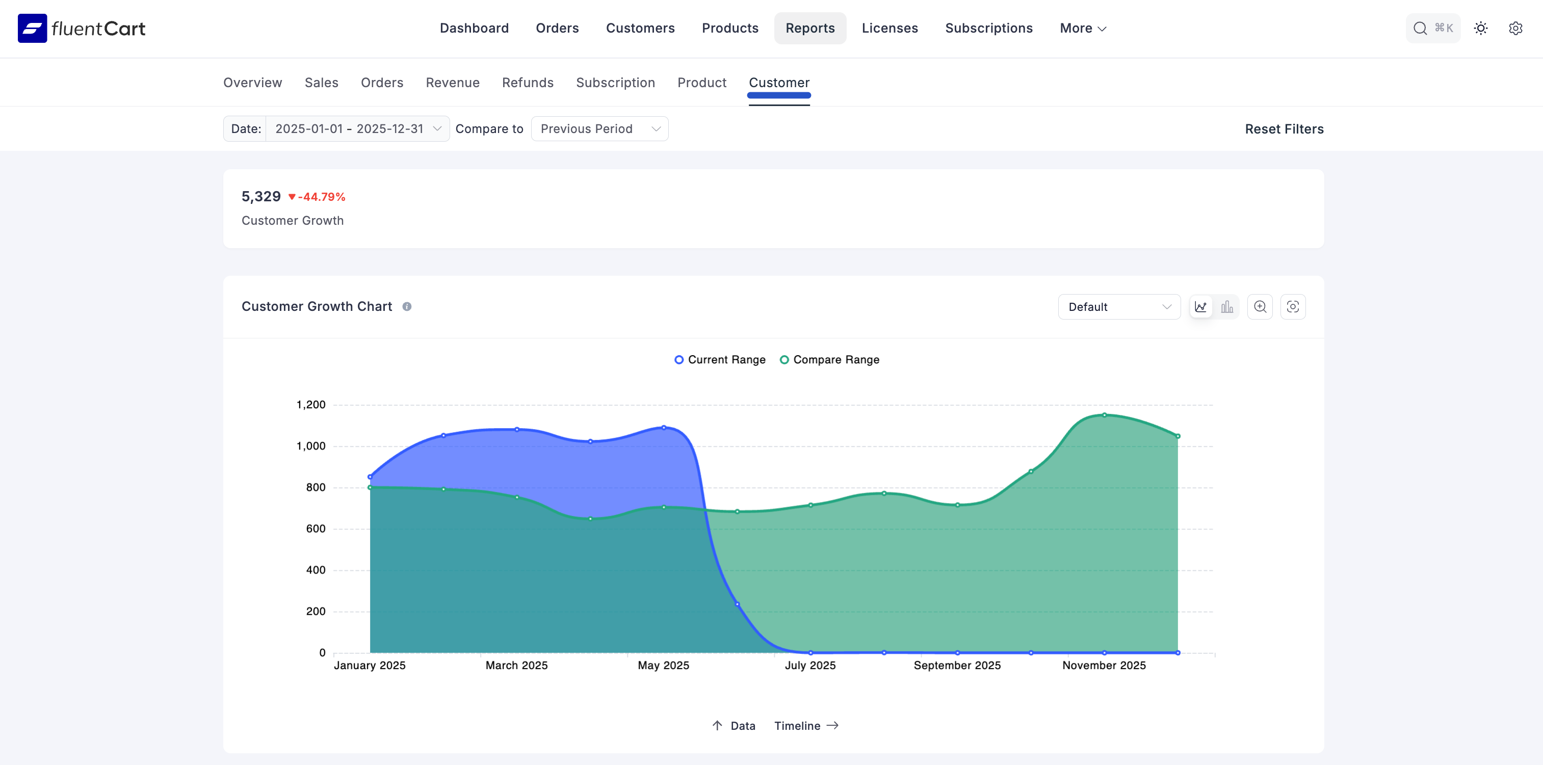Screen dimensions: 1543x765
Task: Expand the Previous Period compare dropdown
Action: (599, 129)
